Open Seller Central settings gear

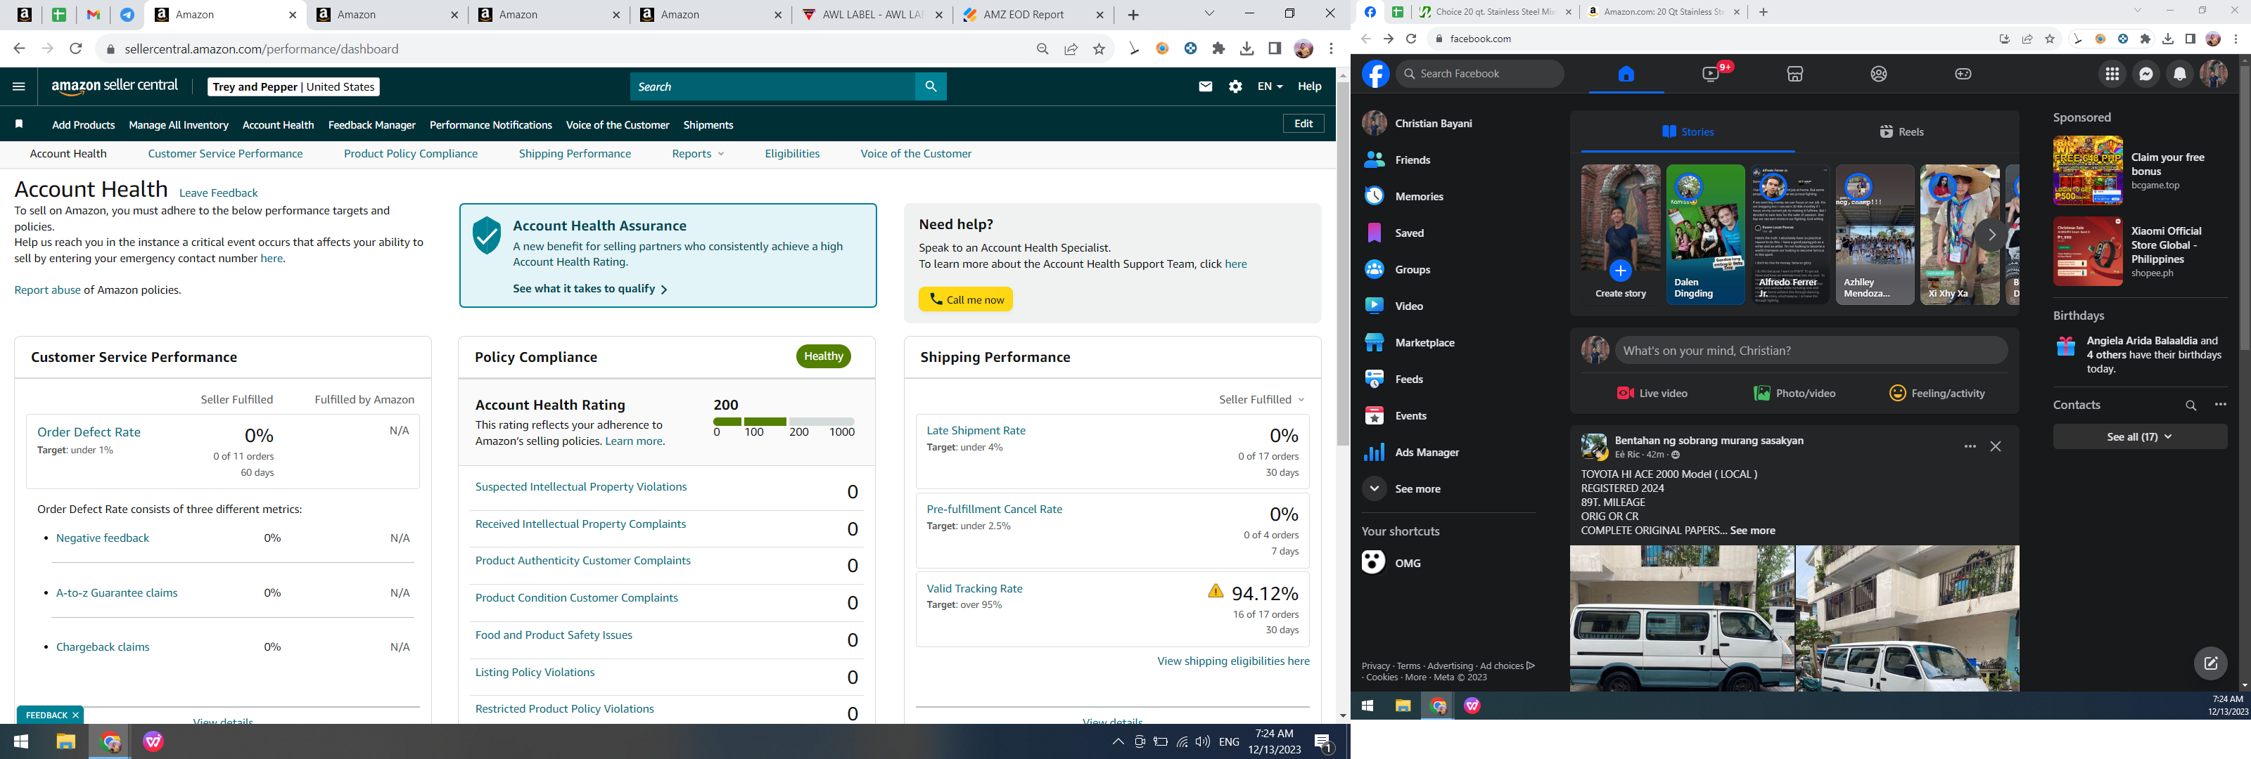(x=1235, y=86)
